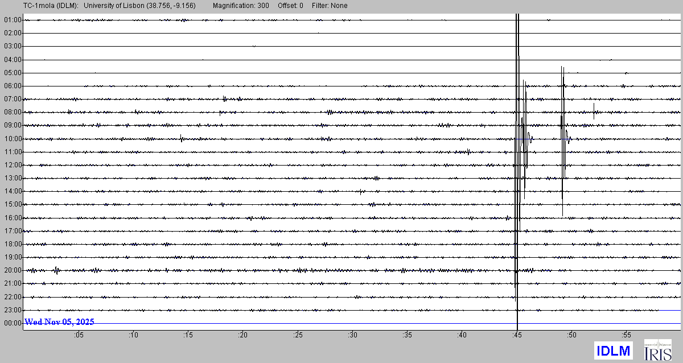Viewport: 683px width, 363px height.
Task: Click the 20:00 hour row label
Action: pyautogui.click(x=13, y=270)
